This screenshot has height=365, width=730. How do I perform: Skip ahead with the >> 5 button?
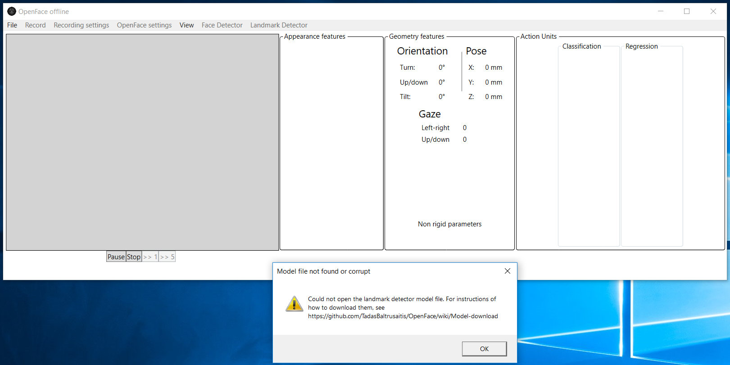pyautogui.click(x=167, y=257)
